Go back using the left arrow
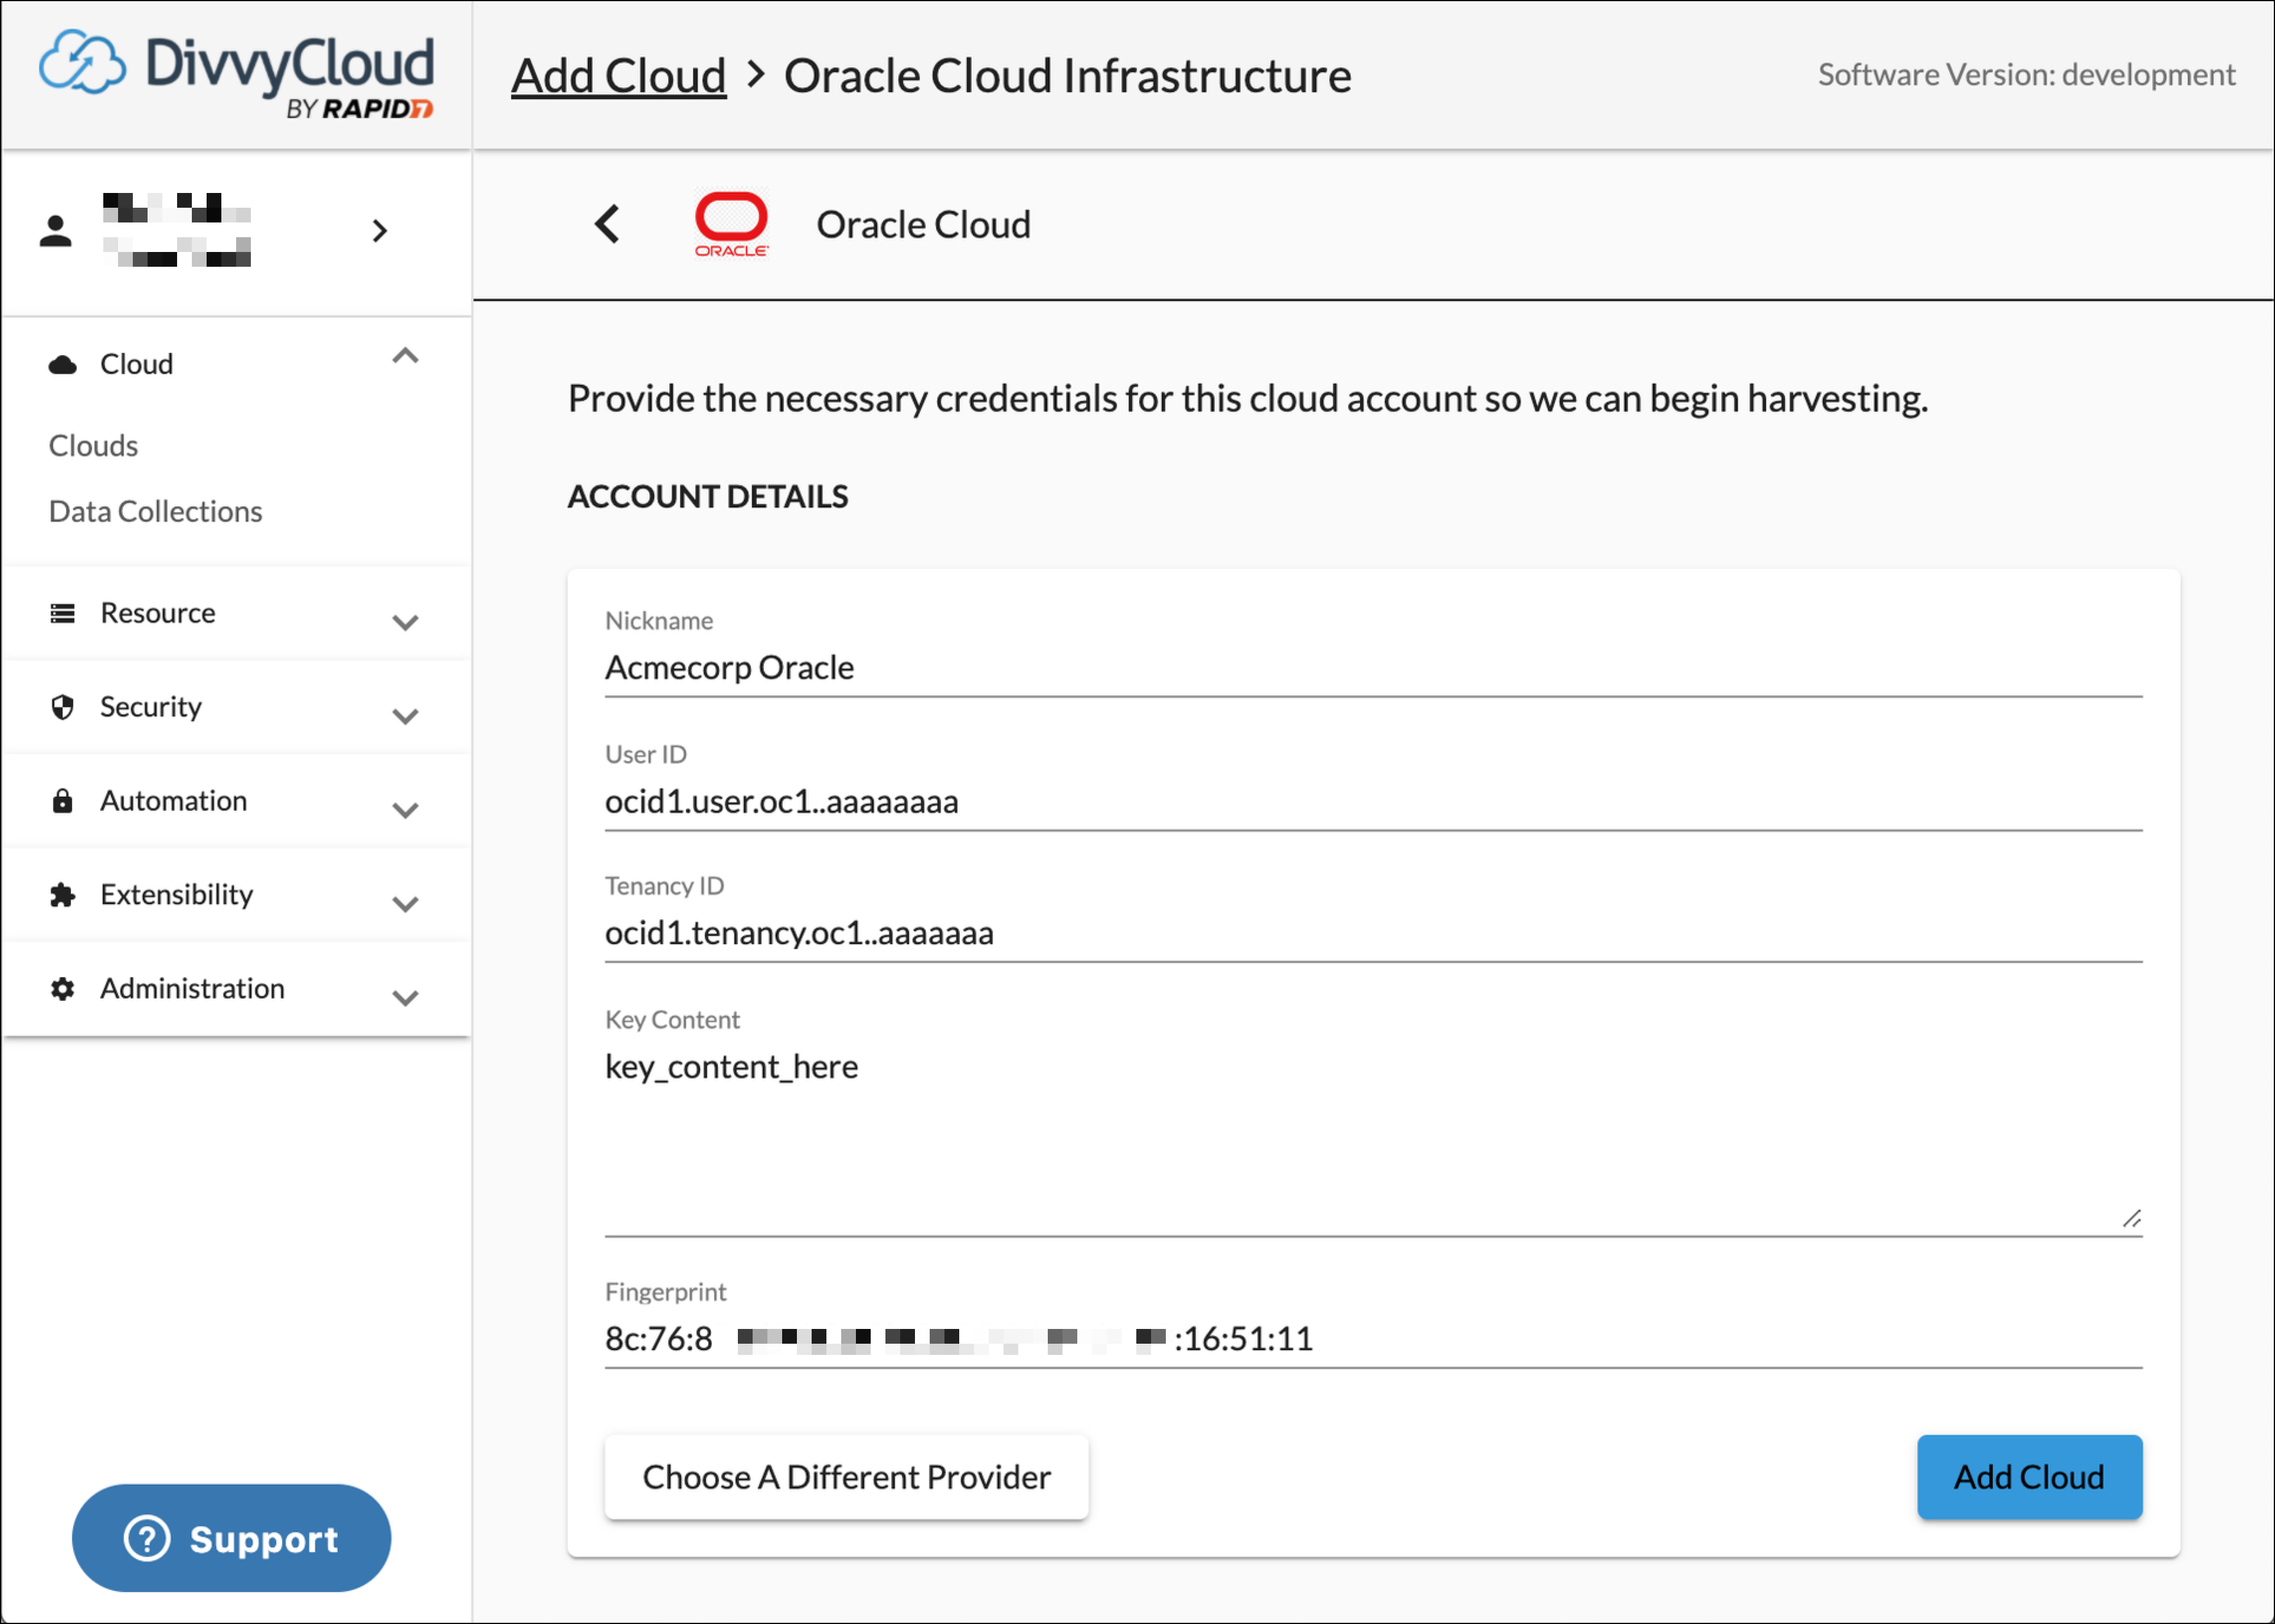 607,224
